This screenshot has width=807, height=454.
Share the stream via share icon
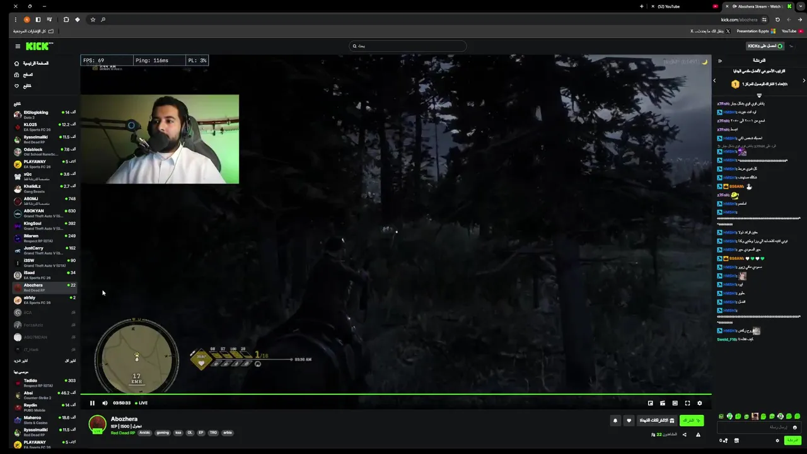685,434
